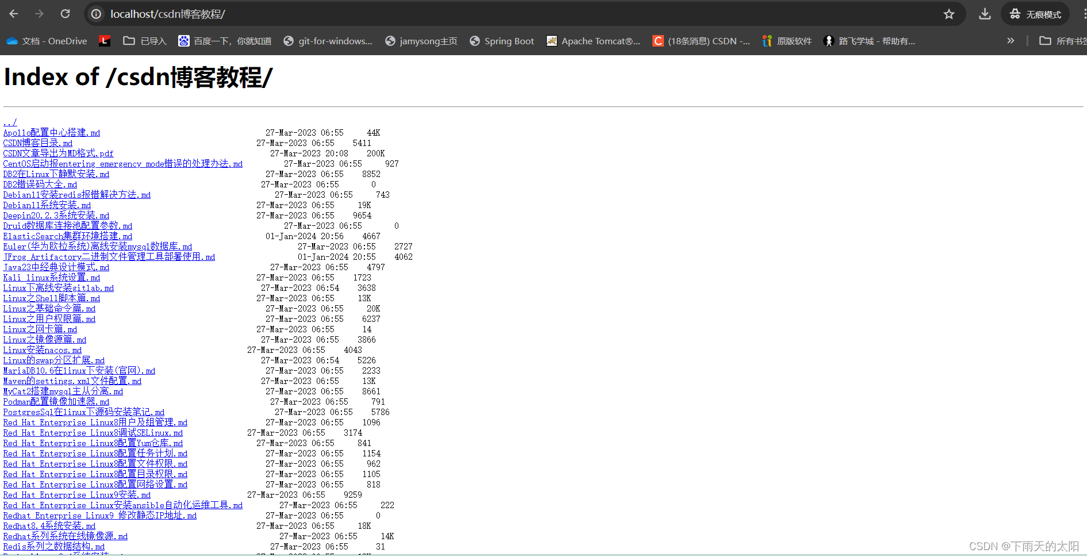Reload the page with the refresh icon
Image resolution: width=1087 pixels, height=557 pixels.
click(x=65, y=14)
